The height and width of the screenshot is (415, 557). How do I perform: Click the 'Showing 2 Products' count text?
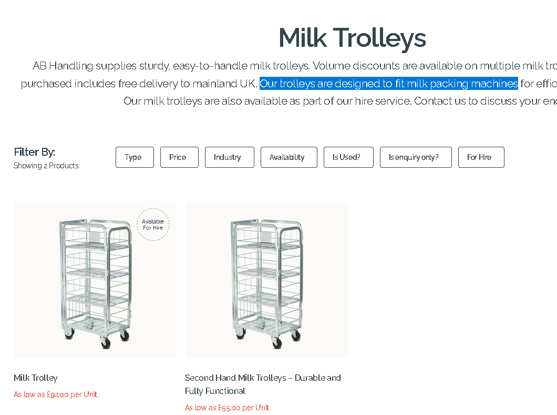pyautogui.click(x=47, y=166)
